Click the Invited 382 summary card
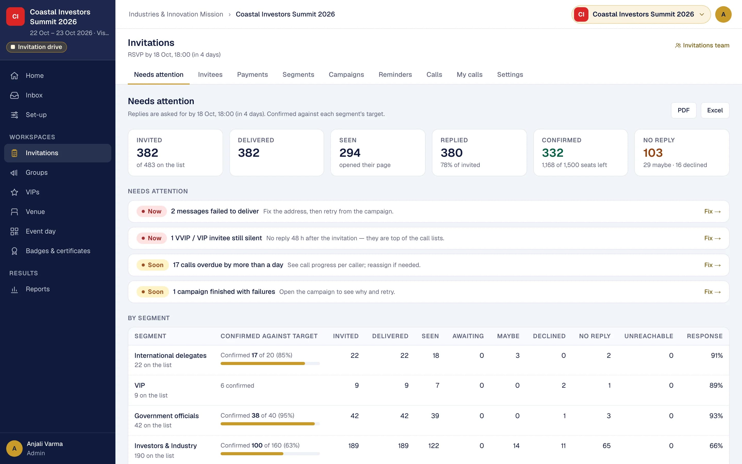Viewport: 742px width, 464px height. 175,153
